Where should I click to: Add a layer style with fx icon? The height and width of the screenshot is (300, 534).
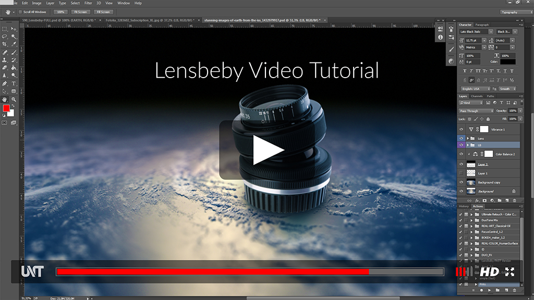477,201
